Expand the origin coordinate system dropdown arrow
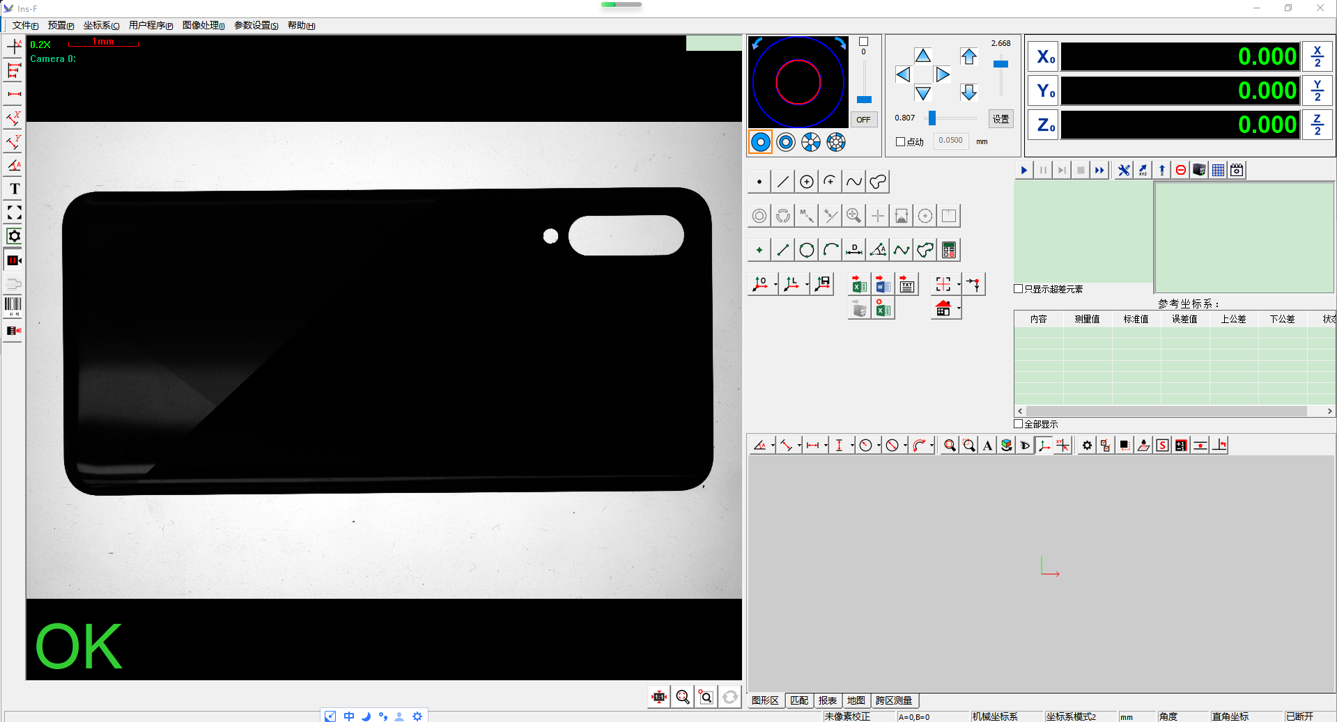Screen dimensions: 1337x722 (x=775, y=284)
